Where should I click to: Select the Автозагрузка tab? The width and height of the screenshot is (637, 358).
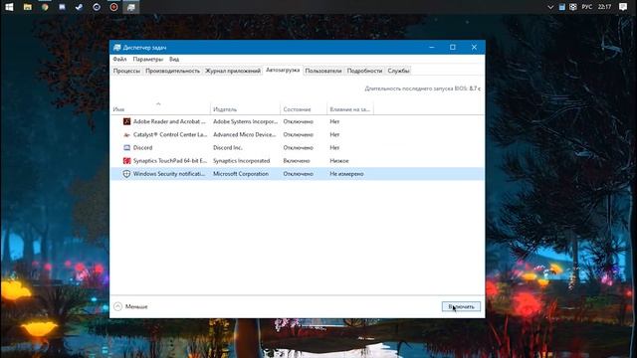(x=283, y=71)
